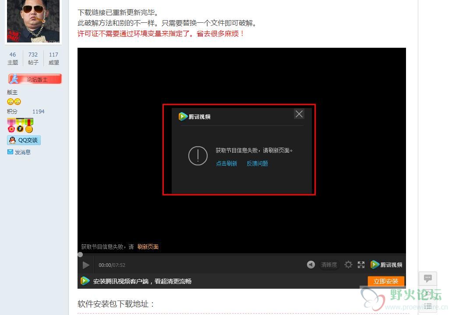This screenshot has height=315, width=452.
Task: Click the message 获取节目信息失败，请刷新页面 in dialog
Action: coord(254,150)
